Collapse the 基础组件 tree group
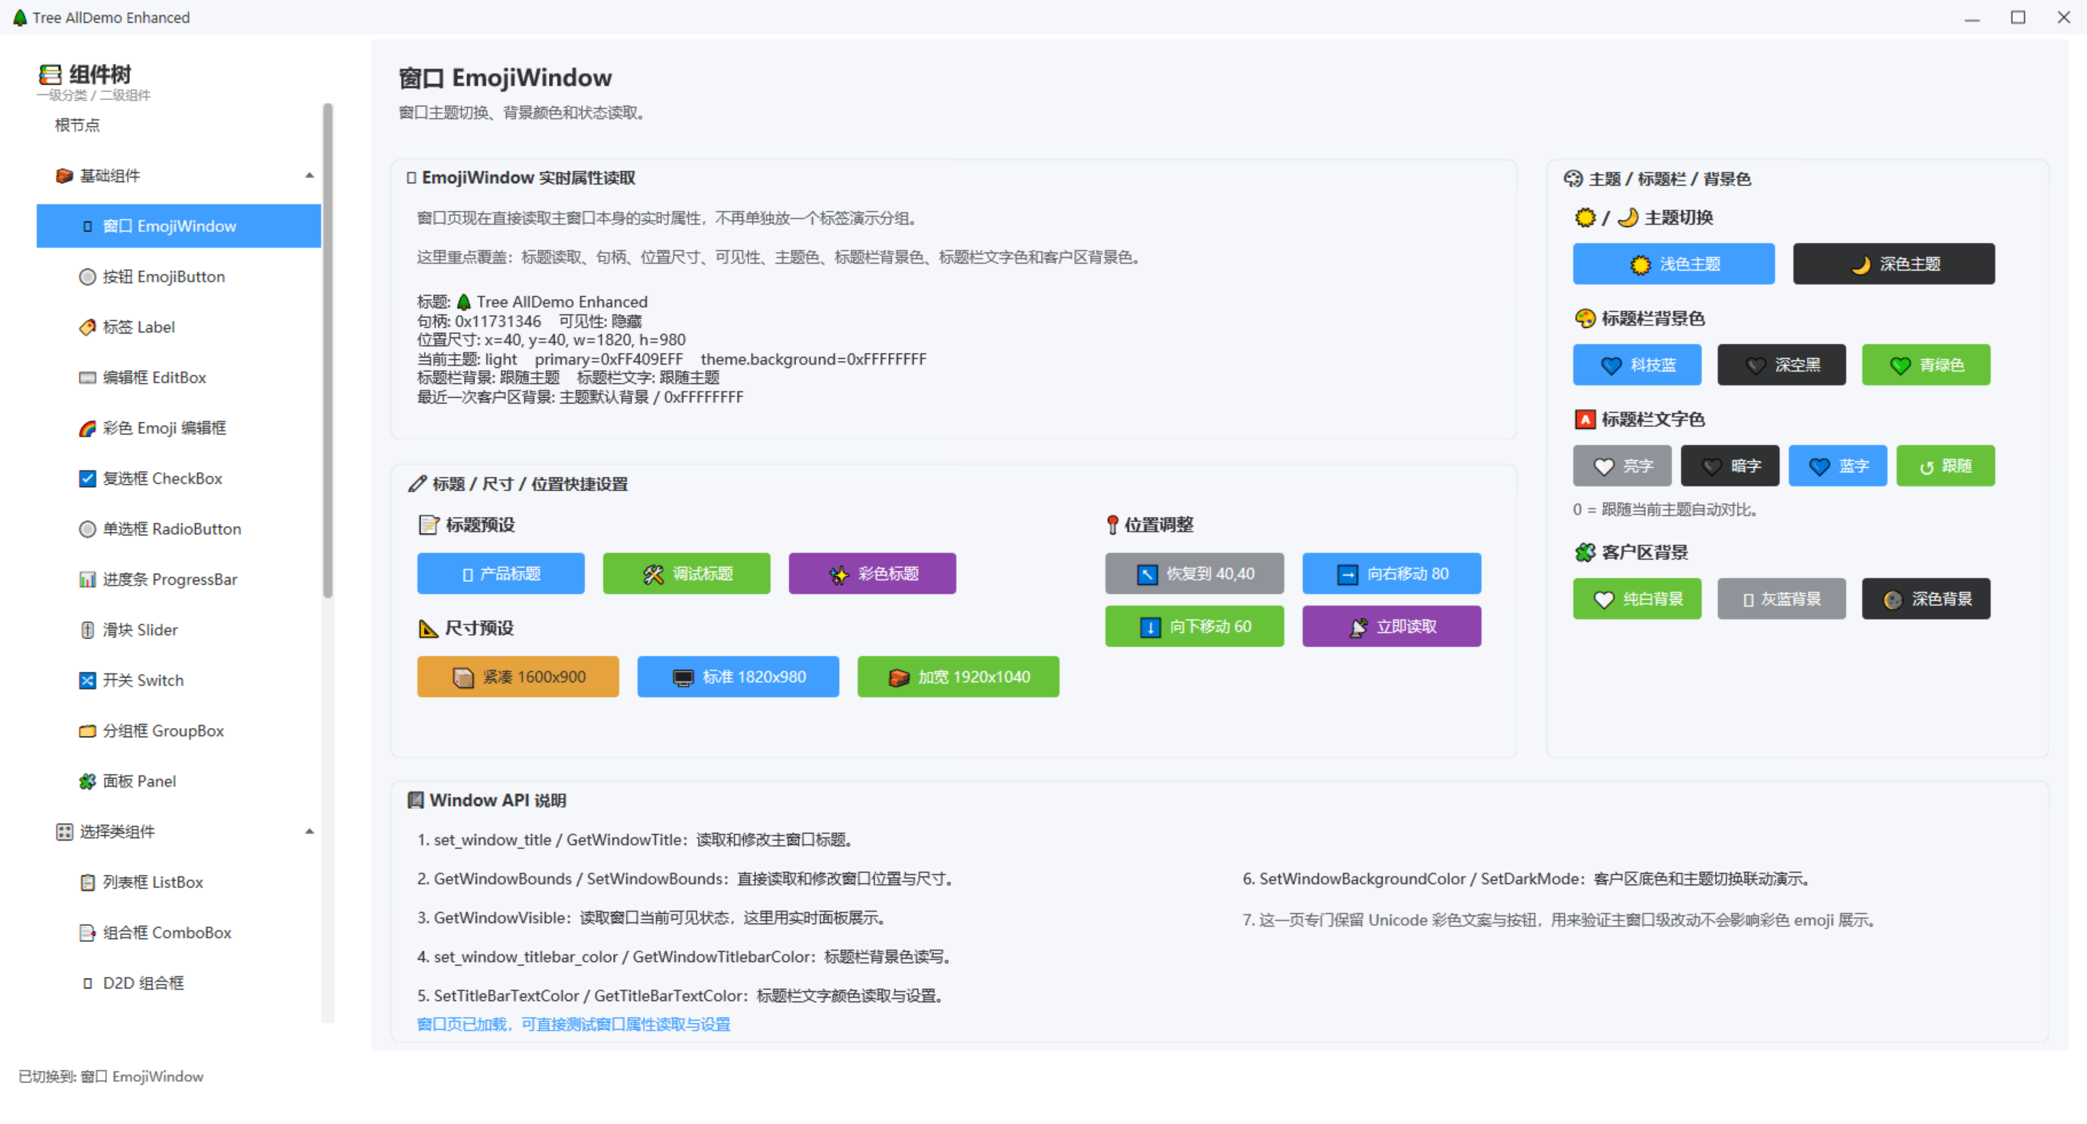The height and width of the screenshot is (1124, 2087). pos(309,176)
